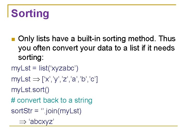Click the arrow symbol after the second "my.Lst"
The height and width of the screenshot is (140, 187).
click(x=35, y=79)
